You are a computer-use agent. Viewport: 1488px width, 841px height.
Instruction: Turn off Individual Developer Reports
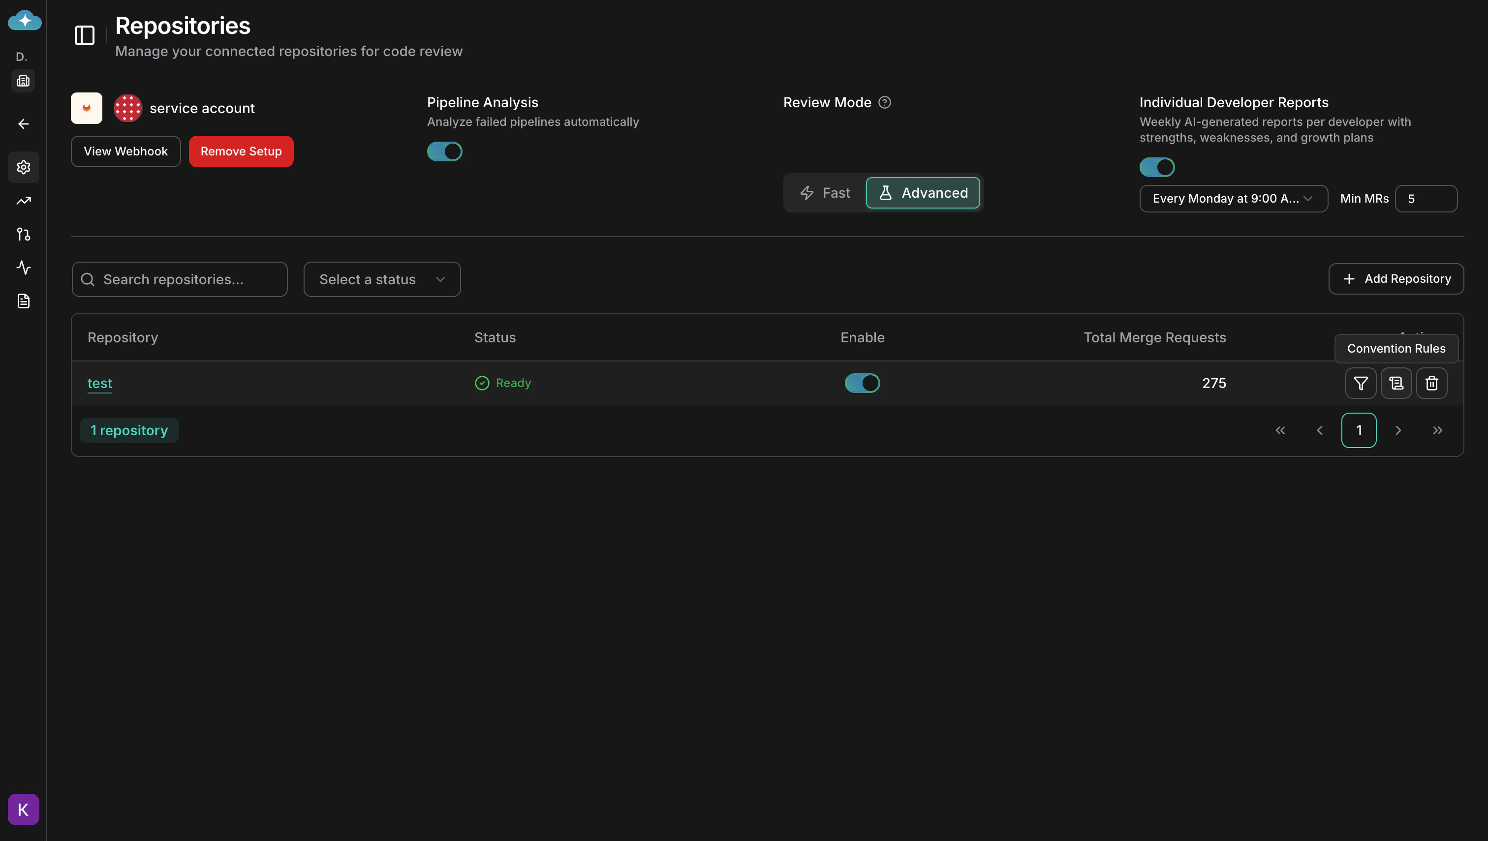[x=1156, y=167]
